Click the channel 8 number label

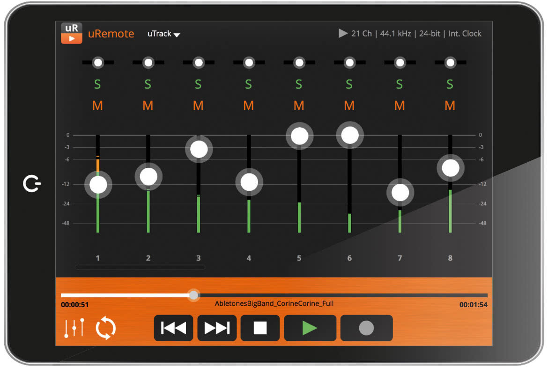coord(450,258)
